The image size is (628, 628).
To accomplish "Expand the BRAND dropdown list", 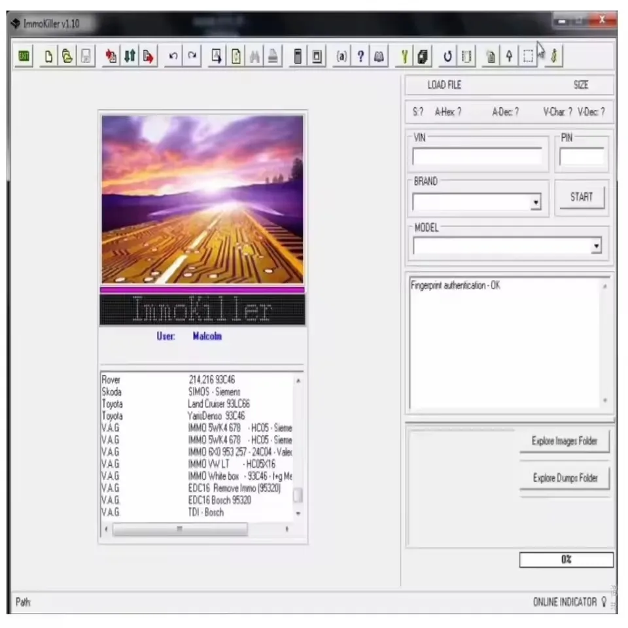I will [x=535, y=203].
